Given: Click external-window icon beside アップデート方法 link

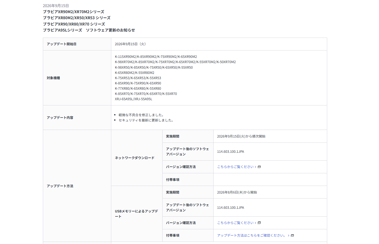Looking at the screenshot, I should tap(292, 236).
